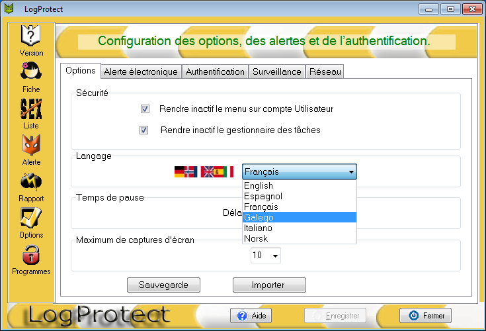Toggle 'Rendre inactif le gestionnaire des tâches'
This screenshot has height=331, width=486.
144,130
